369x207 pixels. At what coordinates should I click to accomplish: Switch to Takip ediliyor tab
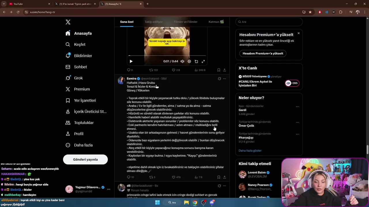[x=154, y=22]
